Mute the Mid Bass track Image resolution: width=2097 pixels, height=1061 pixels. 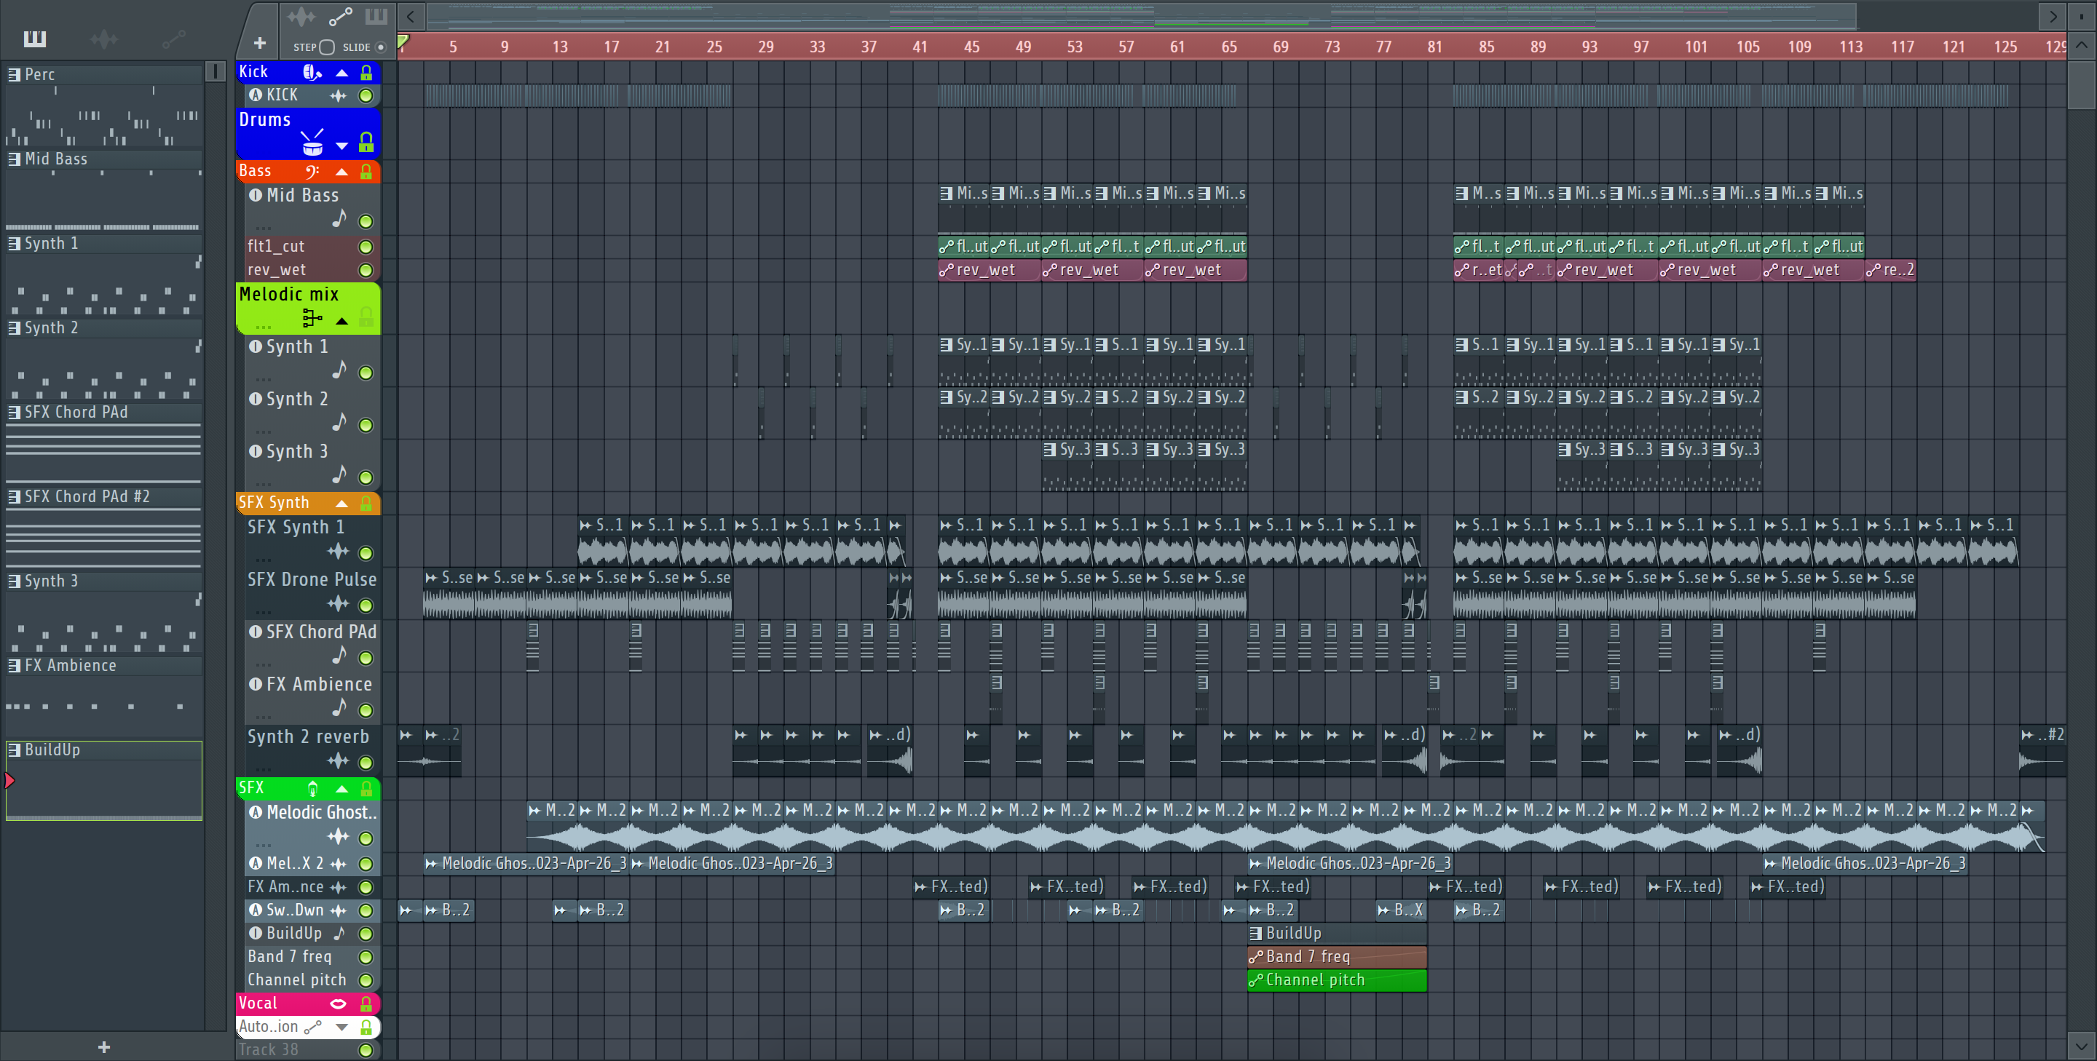point(366,221)
